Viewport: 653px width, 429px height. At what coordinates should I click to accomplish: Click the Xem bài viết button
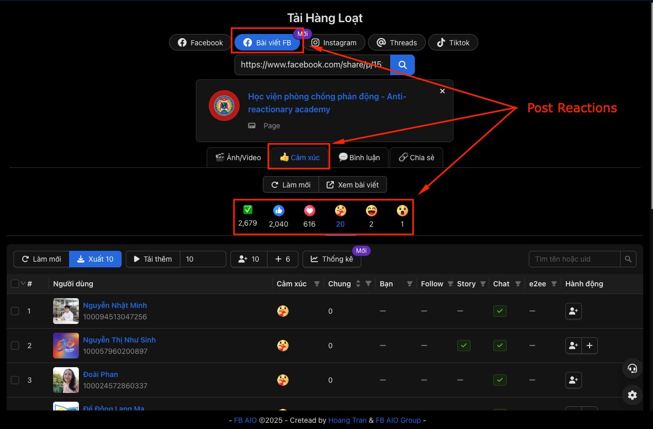tap(353, 184)
